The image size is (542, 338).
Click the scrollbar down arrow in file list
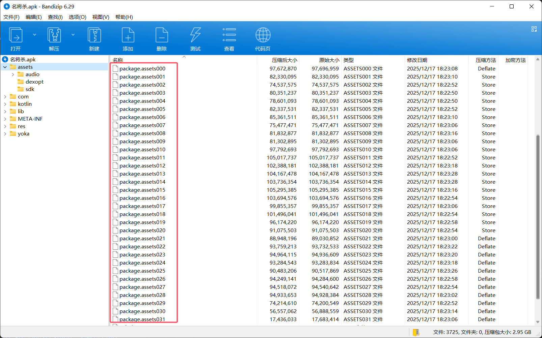538,322
